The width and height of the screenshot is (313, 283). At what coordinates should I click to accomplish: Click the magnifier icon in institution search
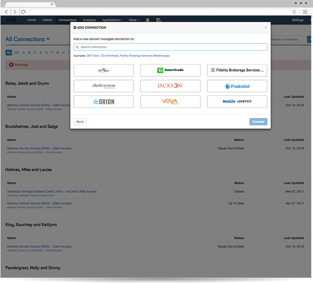click(x=77, y=47)
